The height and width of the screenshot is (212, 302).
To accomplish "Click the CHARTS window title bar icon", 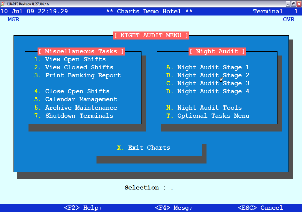I will [x=3, y=3].
